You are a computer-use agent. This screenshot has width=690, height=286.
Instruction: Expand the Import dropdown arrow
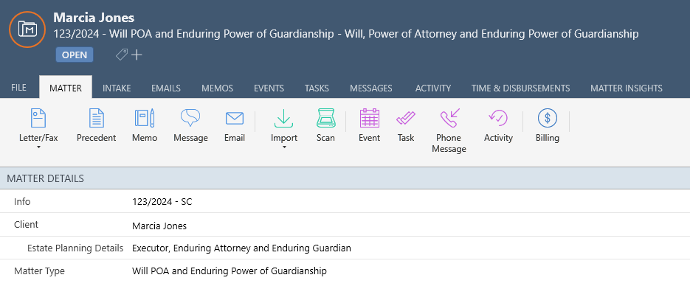coord(284,147)
